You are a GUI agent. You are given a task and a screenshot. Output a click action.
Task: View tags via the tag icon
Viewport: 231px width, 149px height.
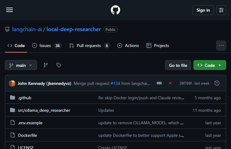(59, 65)
